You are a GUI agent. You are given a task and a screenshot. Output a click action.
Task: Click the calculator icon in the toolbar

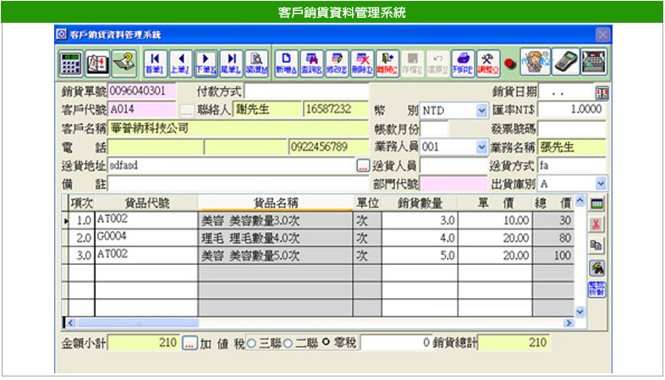70,63
